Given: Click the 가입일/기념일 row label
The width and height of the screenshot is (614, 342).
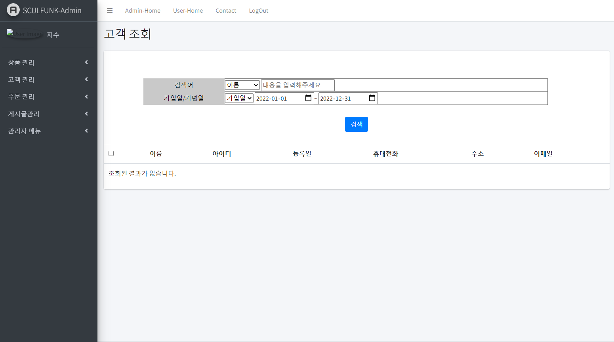Looking at the screenshot, I should pos(184,98).
